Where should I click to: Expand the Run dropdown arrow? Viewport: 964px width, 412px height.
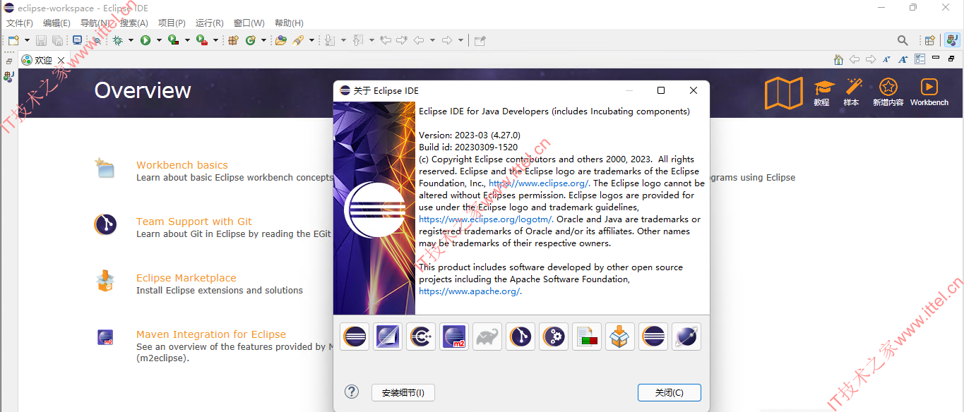coord(159,40)
